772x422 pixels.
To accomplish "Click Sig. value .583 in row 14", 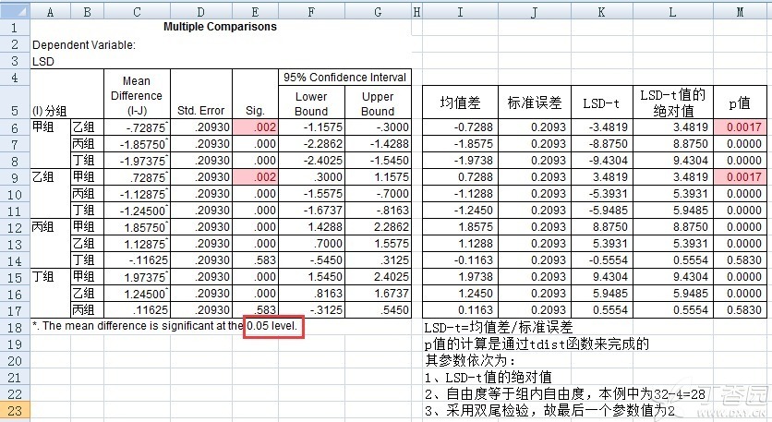I will [255, 260].
